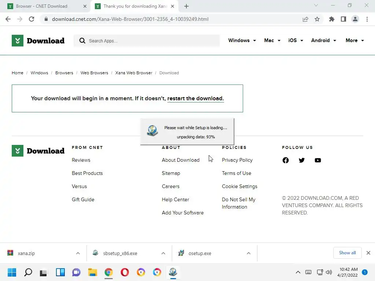
Task: Bookmark this page with star icon
Action: point(317,19)
